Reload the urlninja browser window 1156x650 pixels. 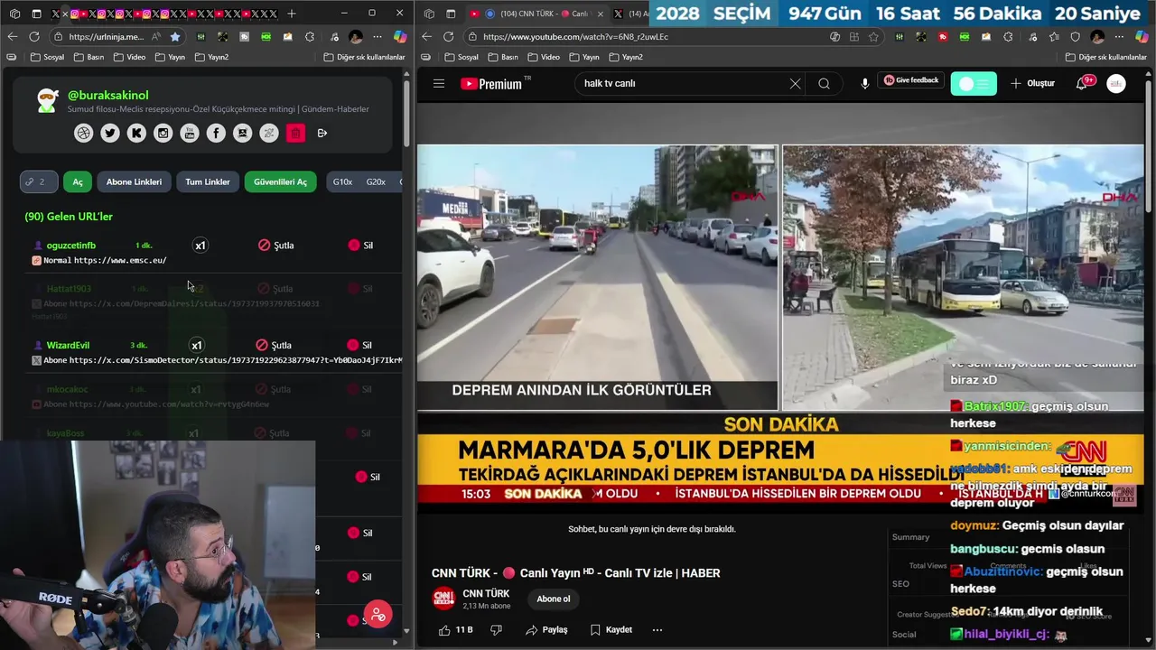pos(34,36)
